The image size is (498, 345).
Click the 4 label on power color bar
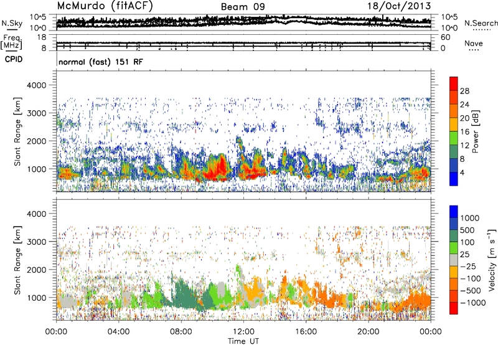coord(463,173)
